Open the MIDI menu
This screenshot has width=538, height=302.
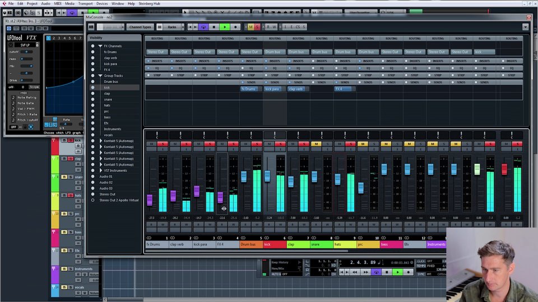click(x=58, y=3)
